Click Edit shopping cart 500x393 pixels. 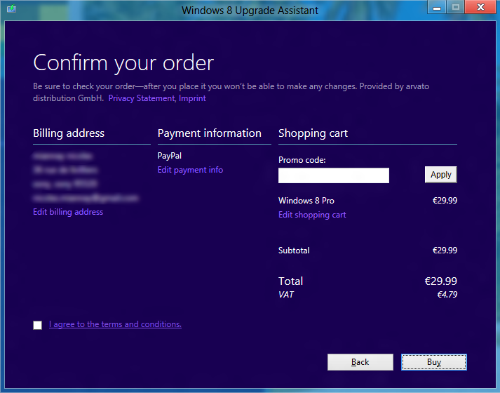(x=312, y=215)
